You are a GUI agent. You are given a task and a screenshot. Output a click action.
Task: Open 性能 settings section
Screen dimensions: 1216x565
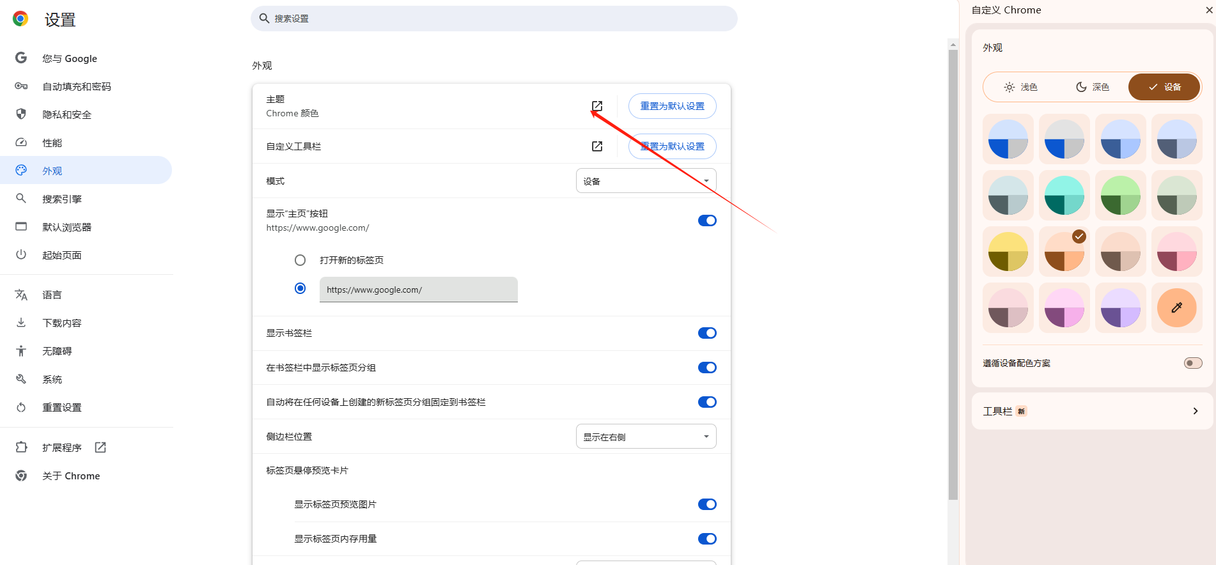point(86,143)
